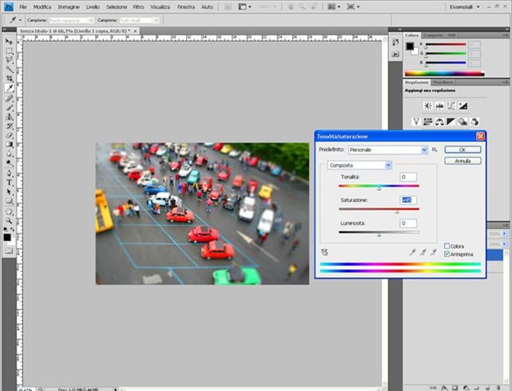The width and height of the screenshot is (512, 391).
Task: Open the Composita channel dropdown
Action: (x=388, y=165)
